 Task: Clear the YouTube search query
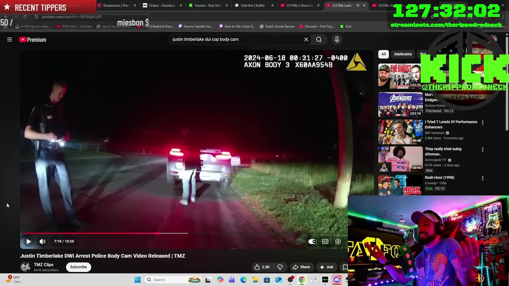coord(306,39)
